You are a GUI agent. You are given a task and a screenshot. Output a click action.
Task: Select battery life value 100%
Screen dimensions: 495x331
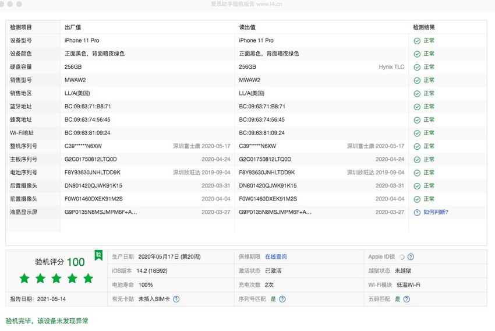(146, 285)
